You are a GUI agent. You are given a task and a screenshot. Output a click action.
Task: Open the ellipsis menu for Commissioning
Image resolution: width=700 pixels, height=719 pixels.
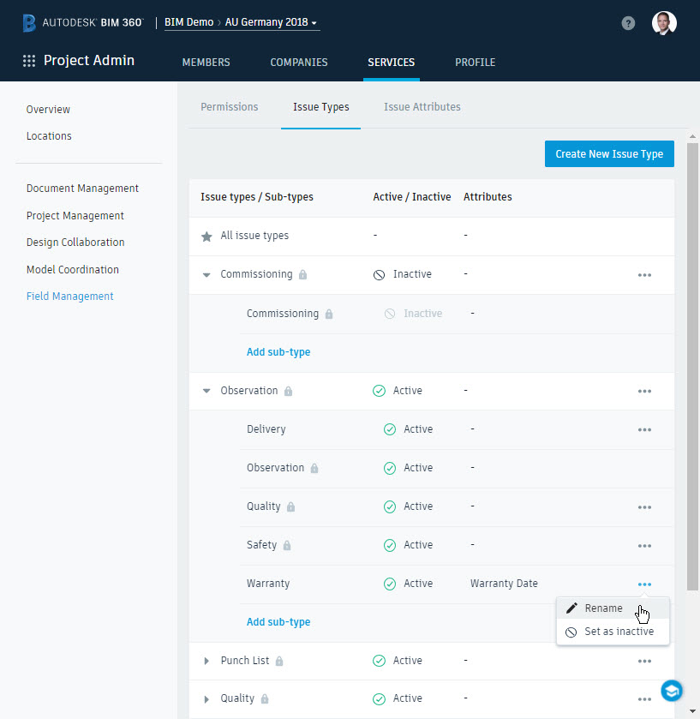pyautogui.click(x=644, y=274)
